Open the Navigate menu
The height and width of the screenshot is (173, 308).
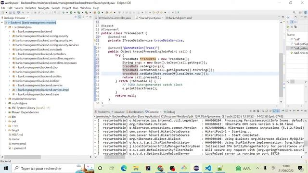[x=44, y=8]
